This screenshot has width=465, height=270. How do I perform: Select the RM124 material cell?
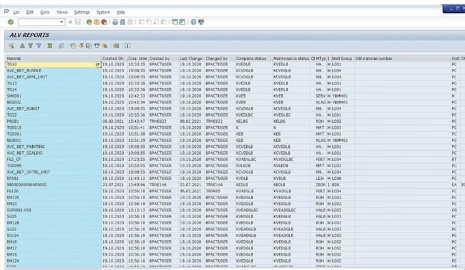53,261
